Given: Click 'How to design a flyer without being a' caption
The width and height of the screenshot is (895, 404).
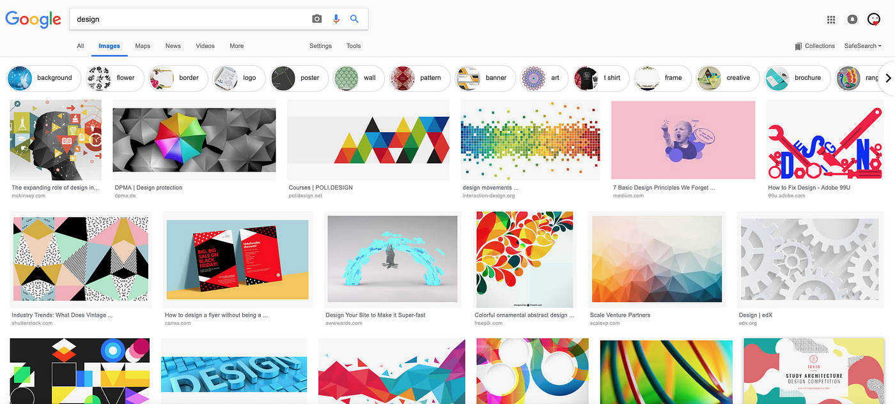Looking at the screenshot, I should [x=216, y=315].
